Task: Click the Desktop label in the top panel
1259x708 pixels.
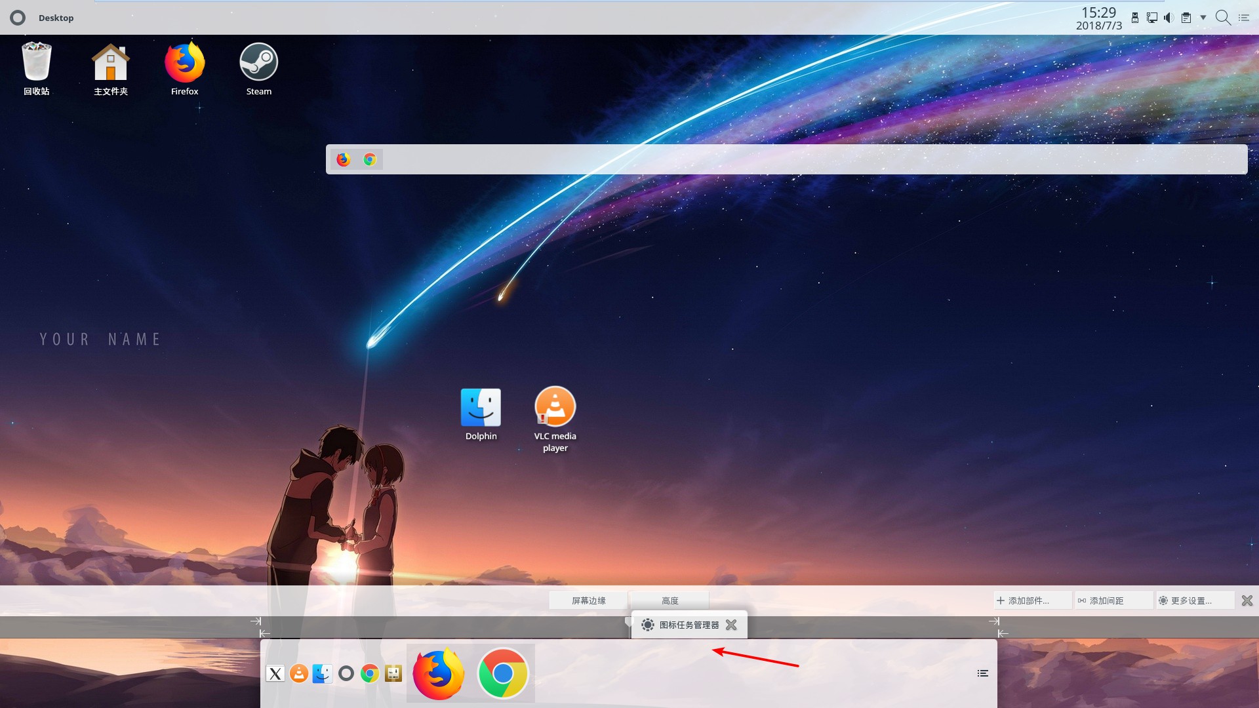Action: point(56,18)
